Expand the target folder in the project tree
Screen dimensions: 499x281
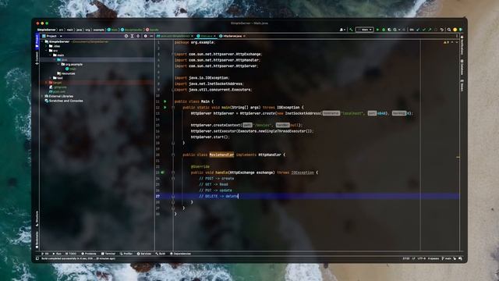(x=47, y=83)
